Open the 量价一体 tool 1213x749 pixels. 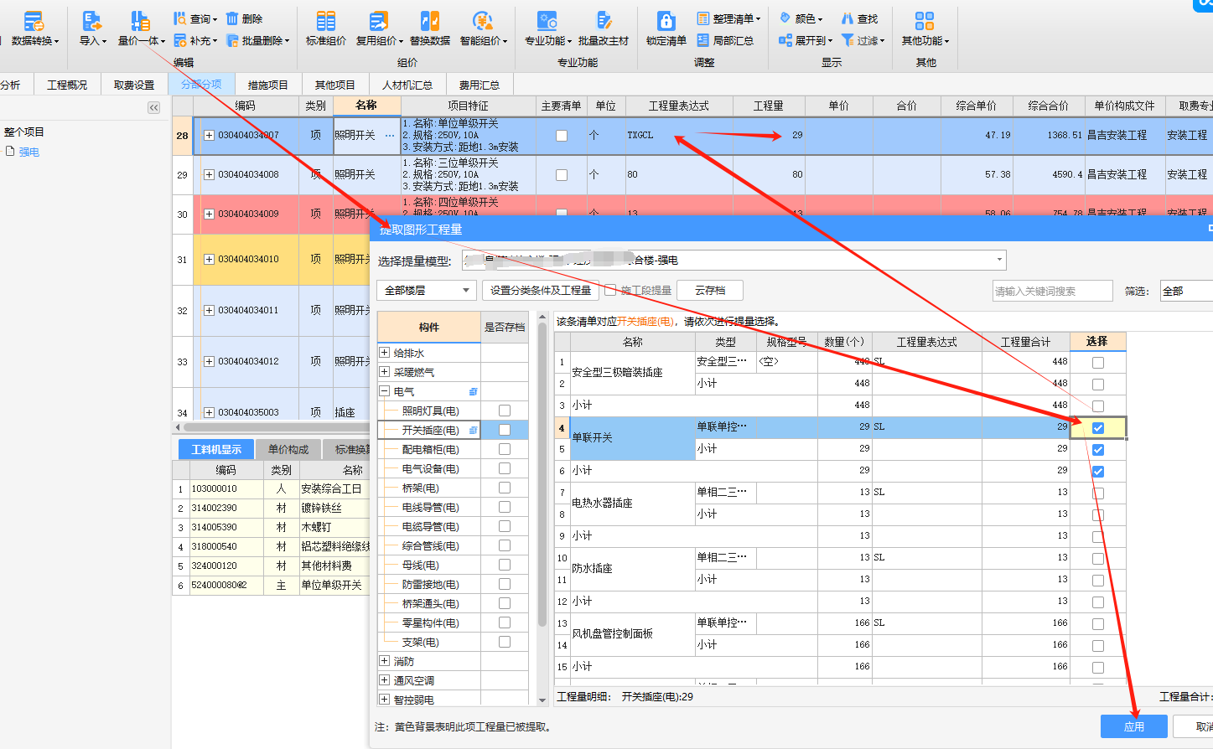pos(140,28)
